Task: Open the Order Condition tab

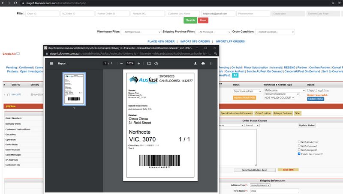Action: pyautogui.click(x=263, y=113)
